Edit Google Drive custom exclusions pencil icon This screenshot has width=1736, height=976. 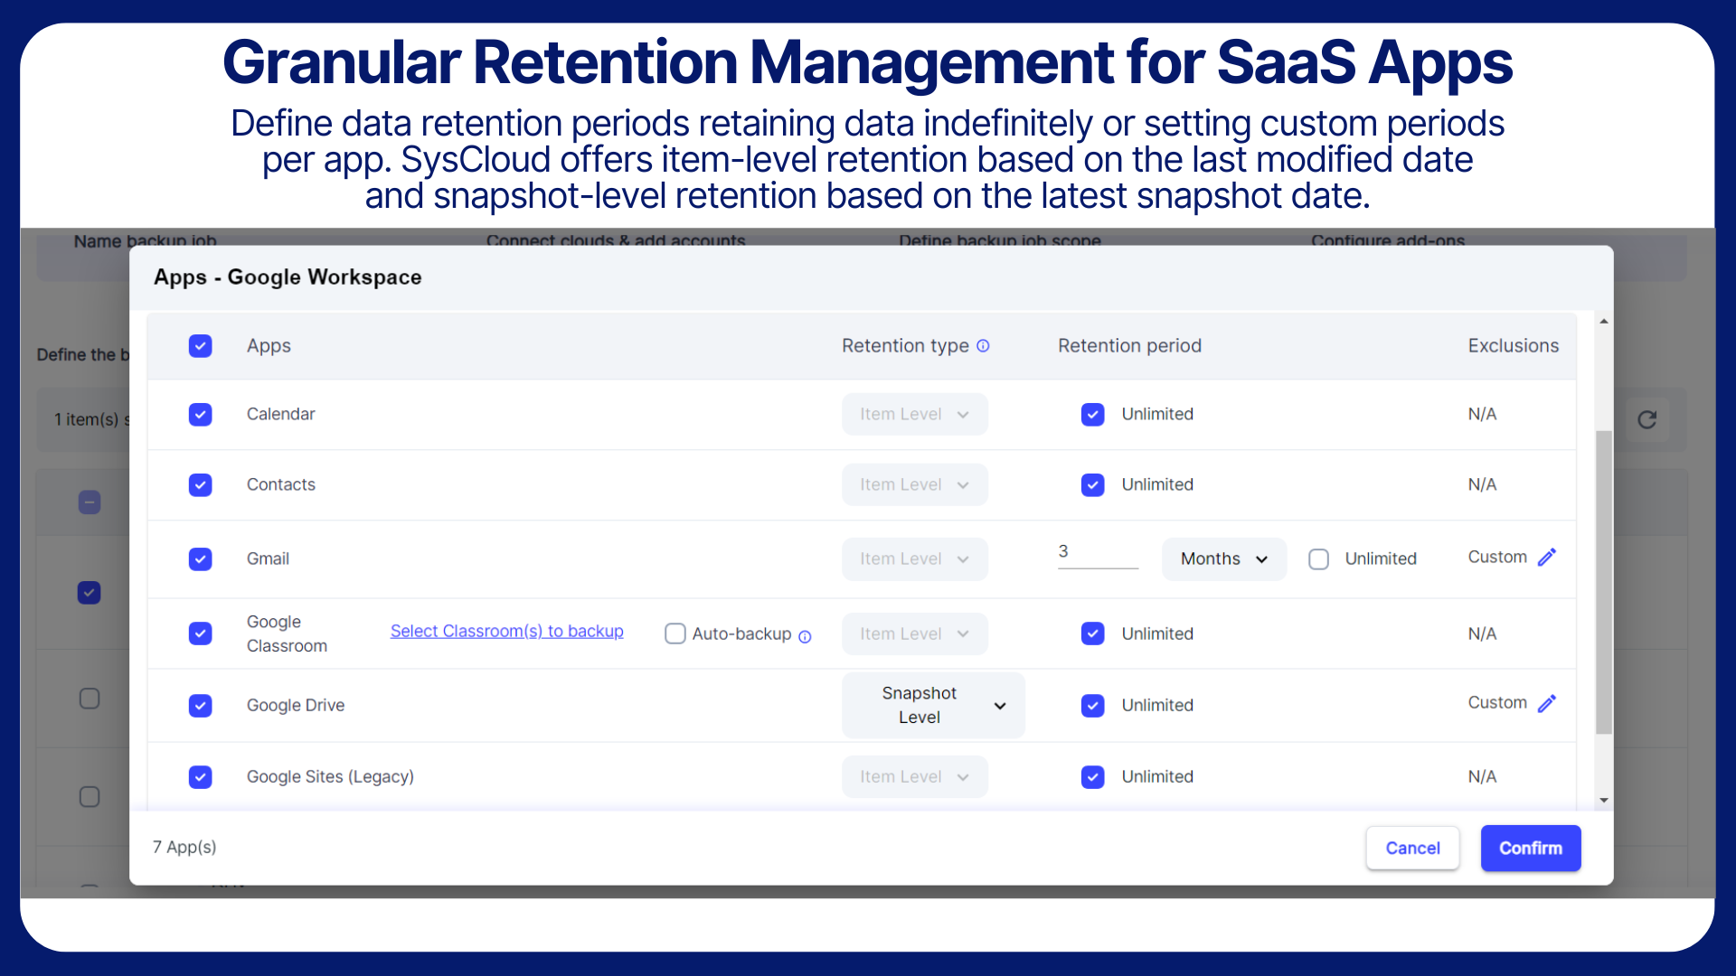1546,703
